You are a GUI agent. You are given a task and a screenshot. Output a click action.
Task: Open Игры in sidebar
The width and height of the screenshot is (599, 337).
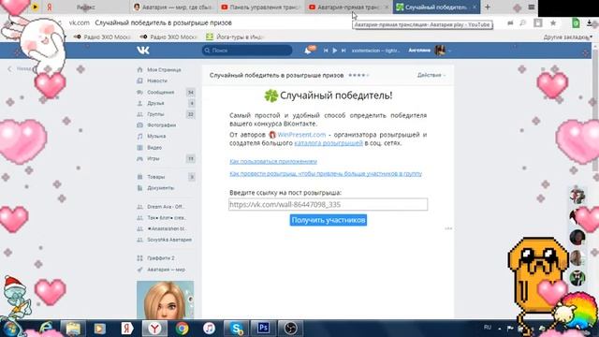click(x=153, y=158)
